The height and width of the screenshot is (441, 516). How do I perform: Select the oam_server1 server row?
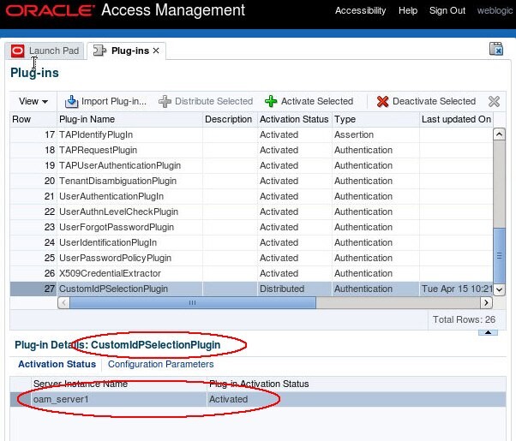(258, 399)
